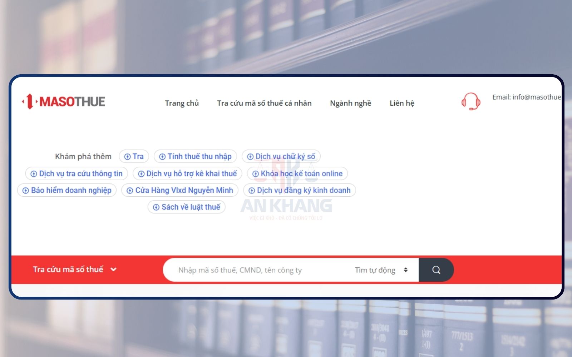Click the MASOTHUE logo

click(x=64, y=102)
